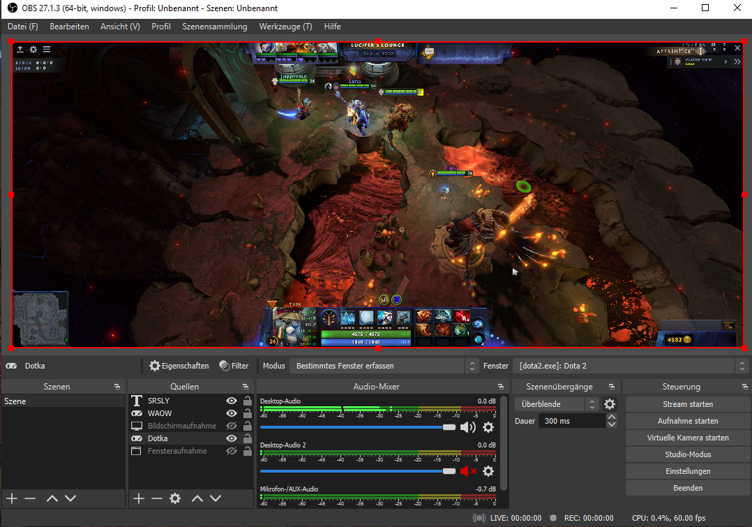Click the Dauer 300 ms input field
The image size is (752, 527).
coord(573,421)
